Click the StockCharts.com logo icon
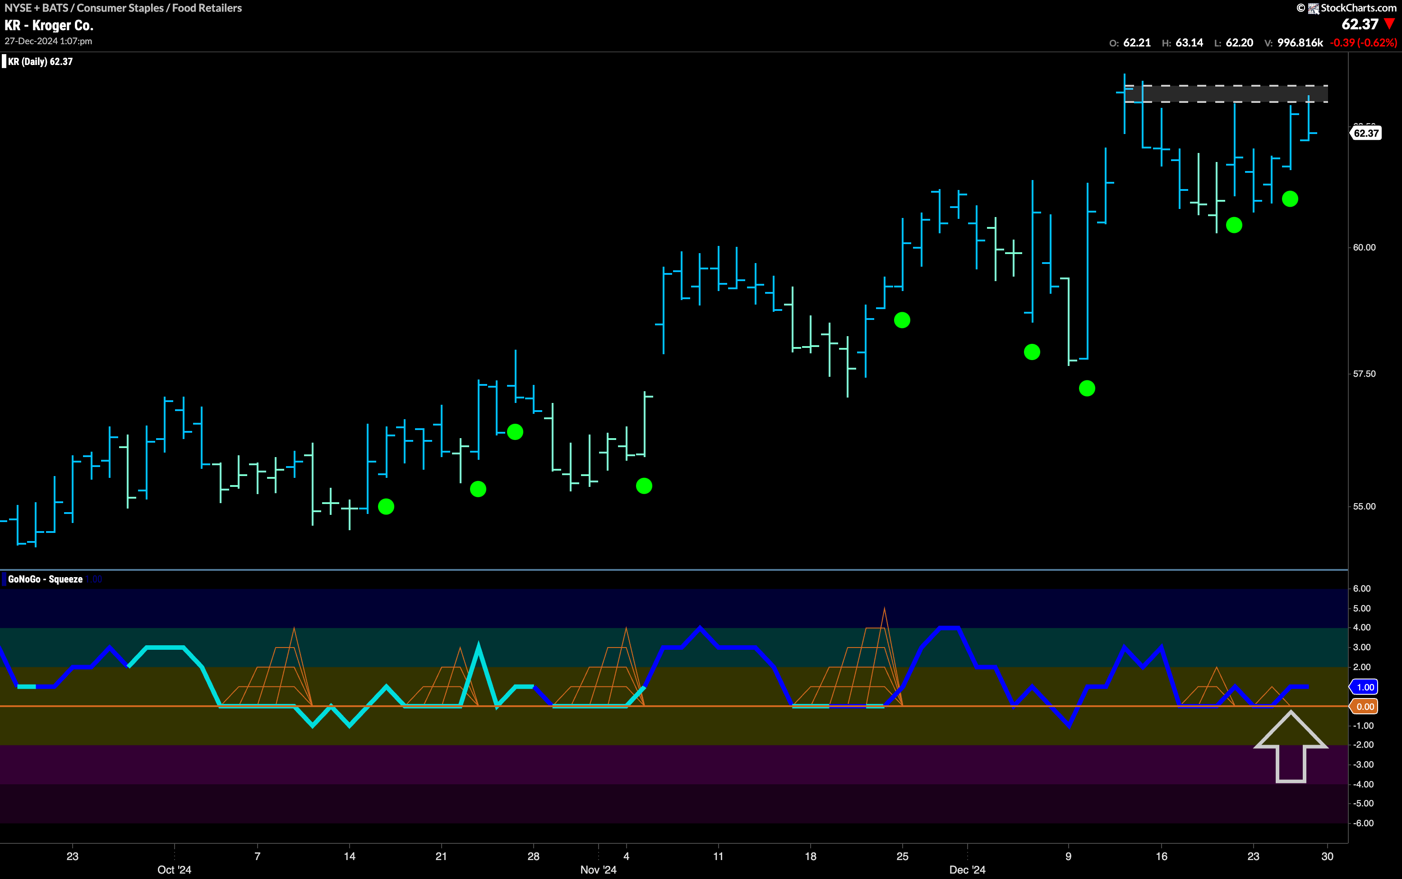This screenshot has height=879, width=1402. 1313,8
